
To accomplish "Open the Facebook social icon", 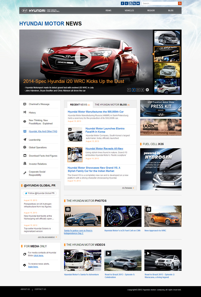I will pos(123,3).
